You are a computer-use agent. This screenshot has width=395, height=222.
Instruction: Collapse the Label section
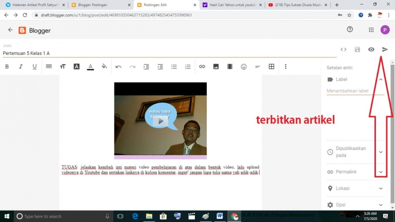(x=381, y=80)
